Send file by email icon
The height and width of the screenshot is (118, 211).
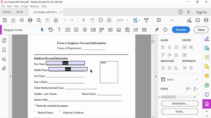[198, 20]
